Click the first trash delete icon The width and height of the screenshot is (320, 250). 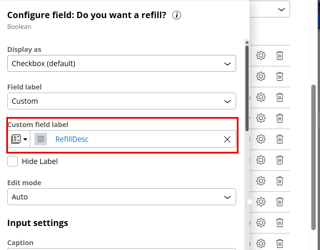(x=280, y=55)
